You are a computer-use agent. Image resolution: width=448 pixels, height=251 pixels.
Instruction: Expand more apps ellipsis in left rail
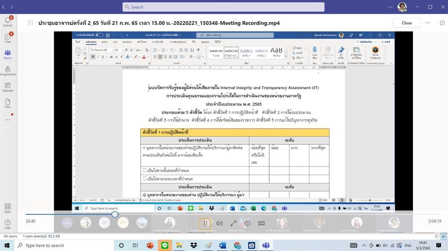point(8,120)
